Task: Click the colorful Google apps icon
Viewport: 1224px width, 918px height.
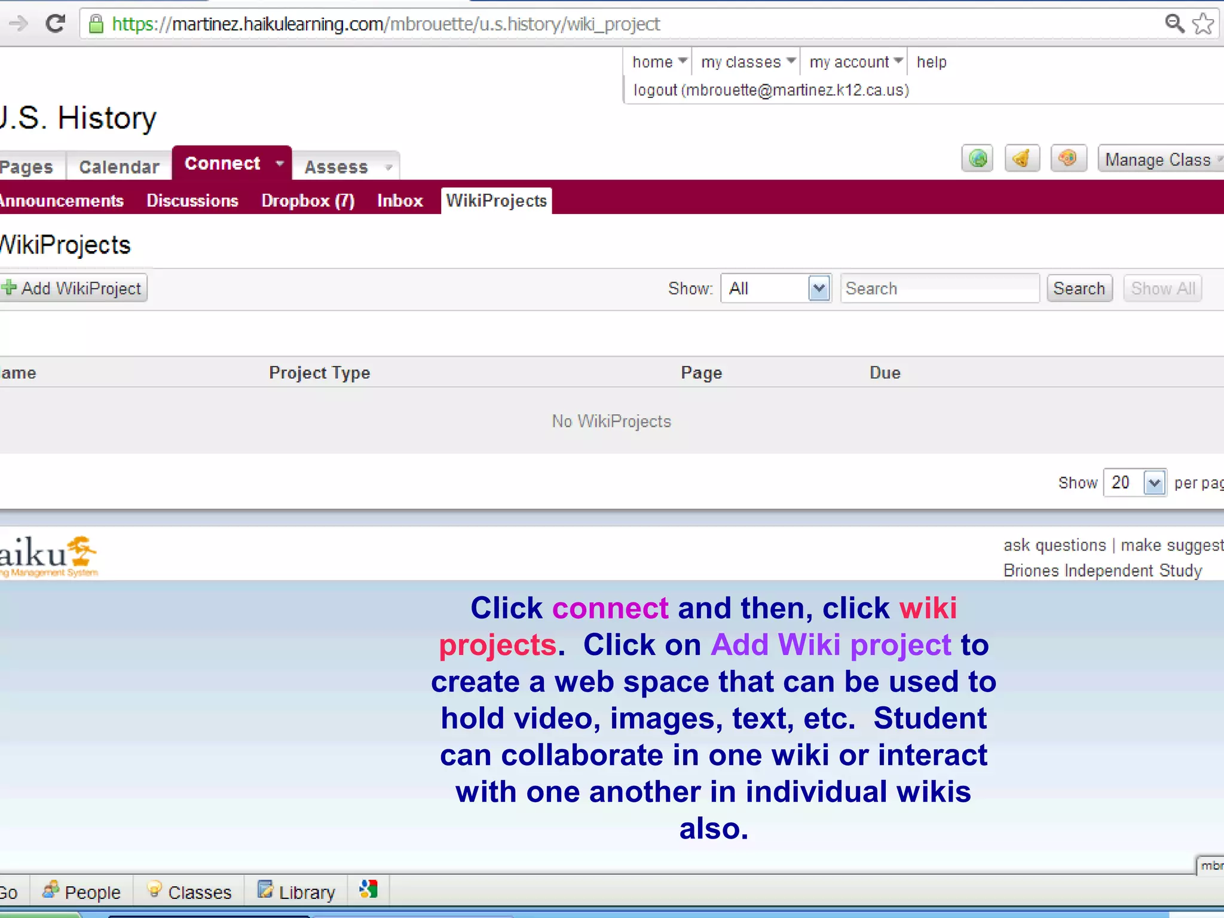Action: [x=369, y=890]
